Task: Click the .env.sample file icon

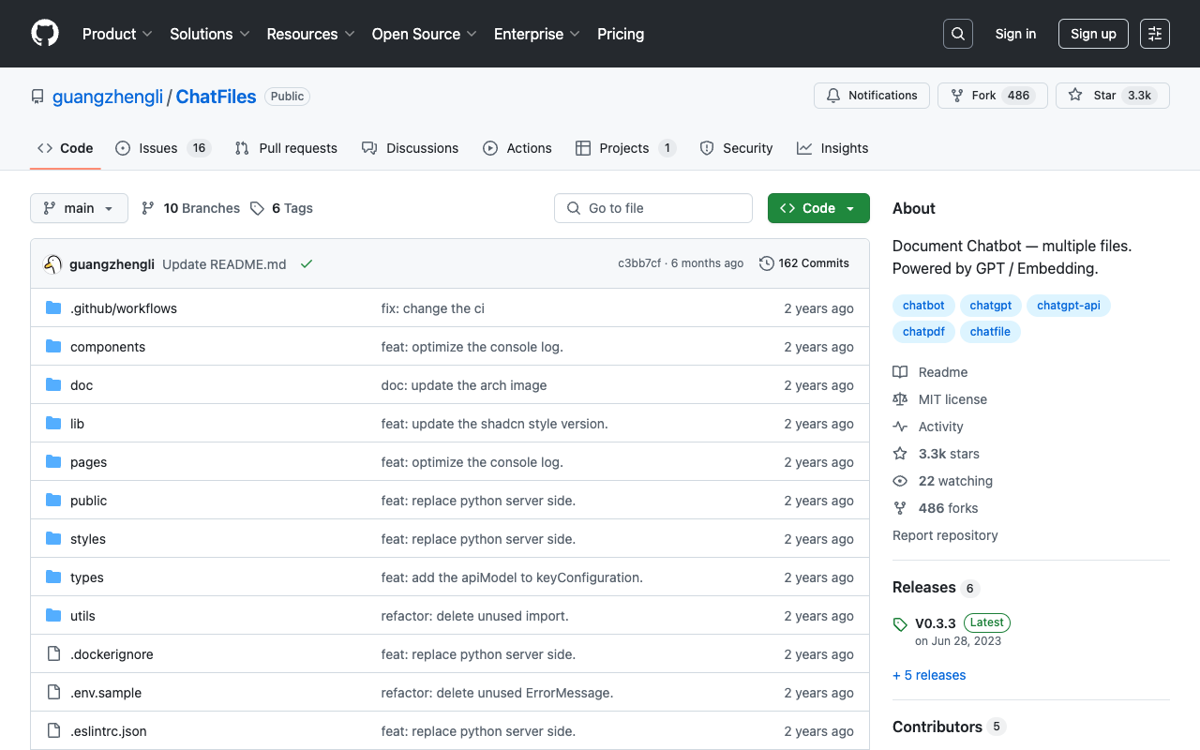Action: click(53, 693)
